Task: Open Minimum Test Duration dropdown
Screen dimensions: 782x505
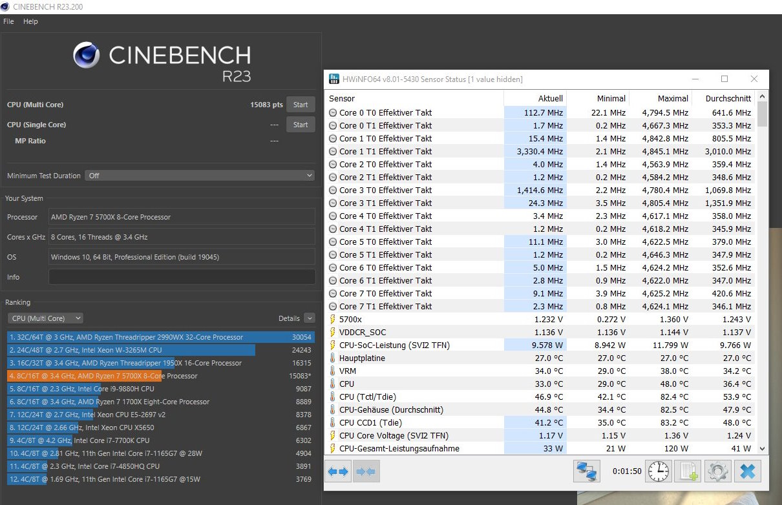Action: 200,176
